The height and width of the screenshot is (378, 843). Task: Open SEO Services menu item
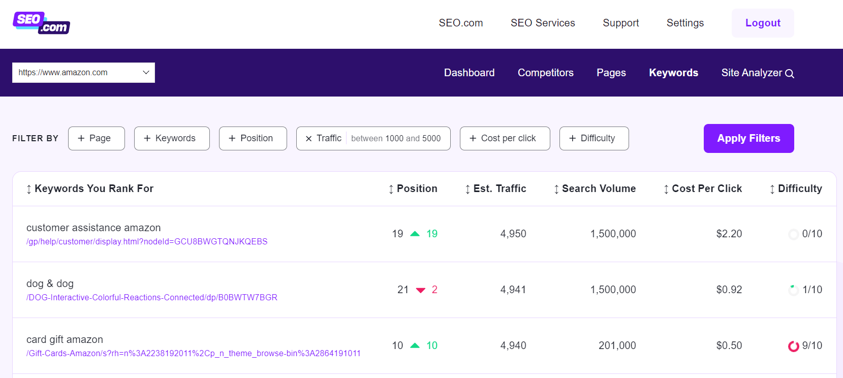point(543,23)
